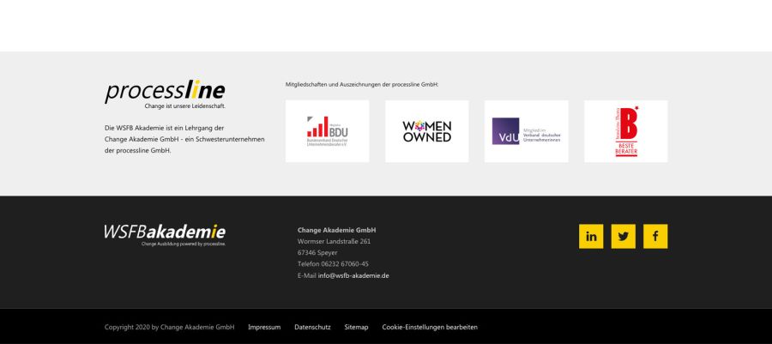This screenshot has height=344, width=772.
Task: Click the 67346 Speyer text
Action: click(x=317, y=253)
